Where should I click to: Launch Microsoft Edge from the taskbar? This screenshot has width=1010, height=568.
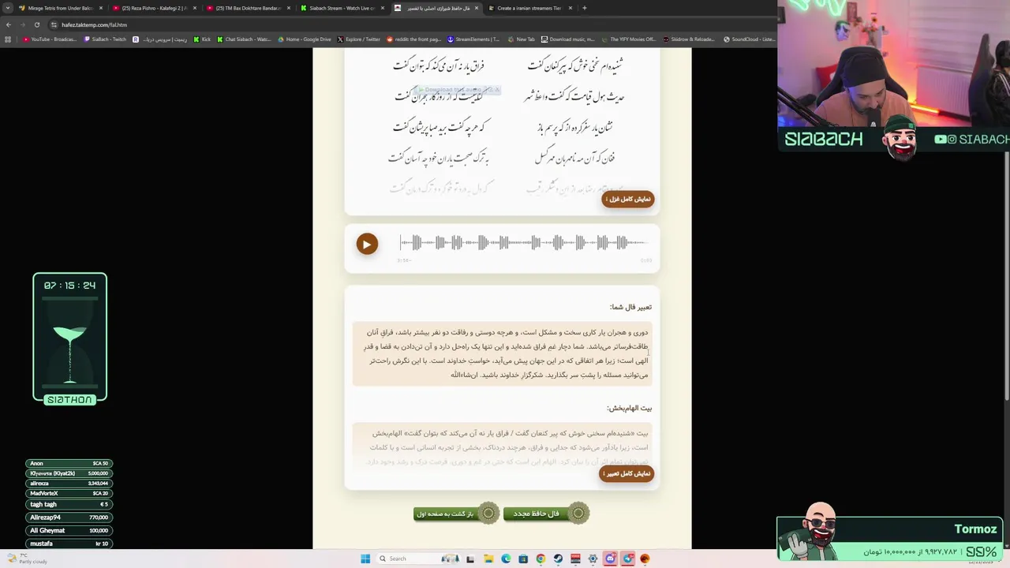506,559
